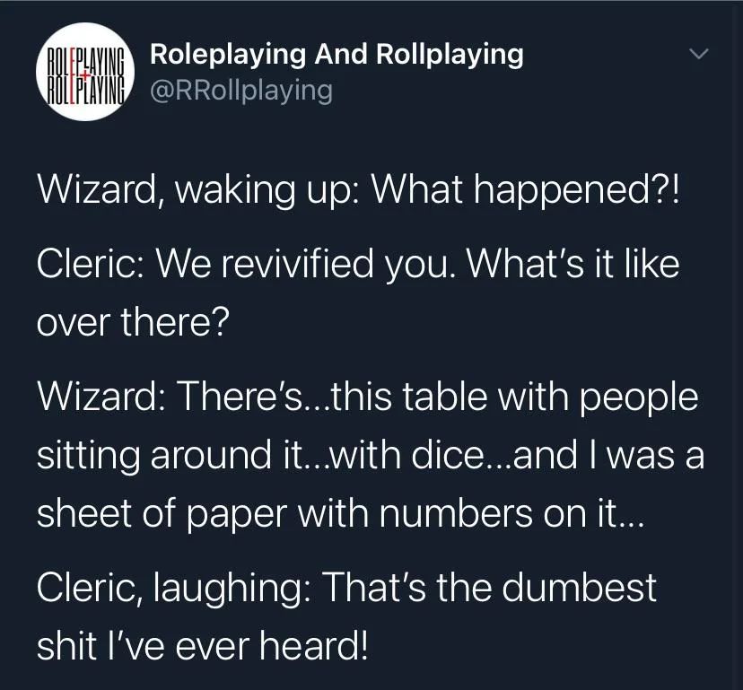Screen dimensions: 743x690
Task: Select the line 'Cleric, laughing: That's the dumbest'
Action: pyautogui.click(x=347, y=588)
